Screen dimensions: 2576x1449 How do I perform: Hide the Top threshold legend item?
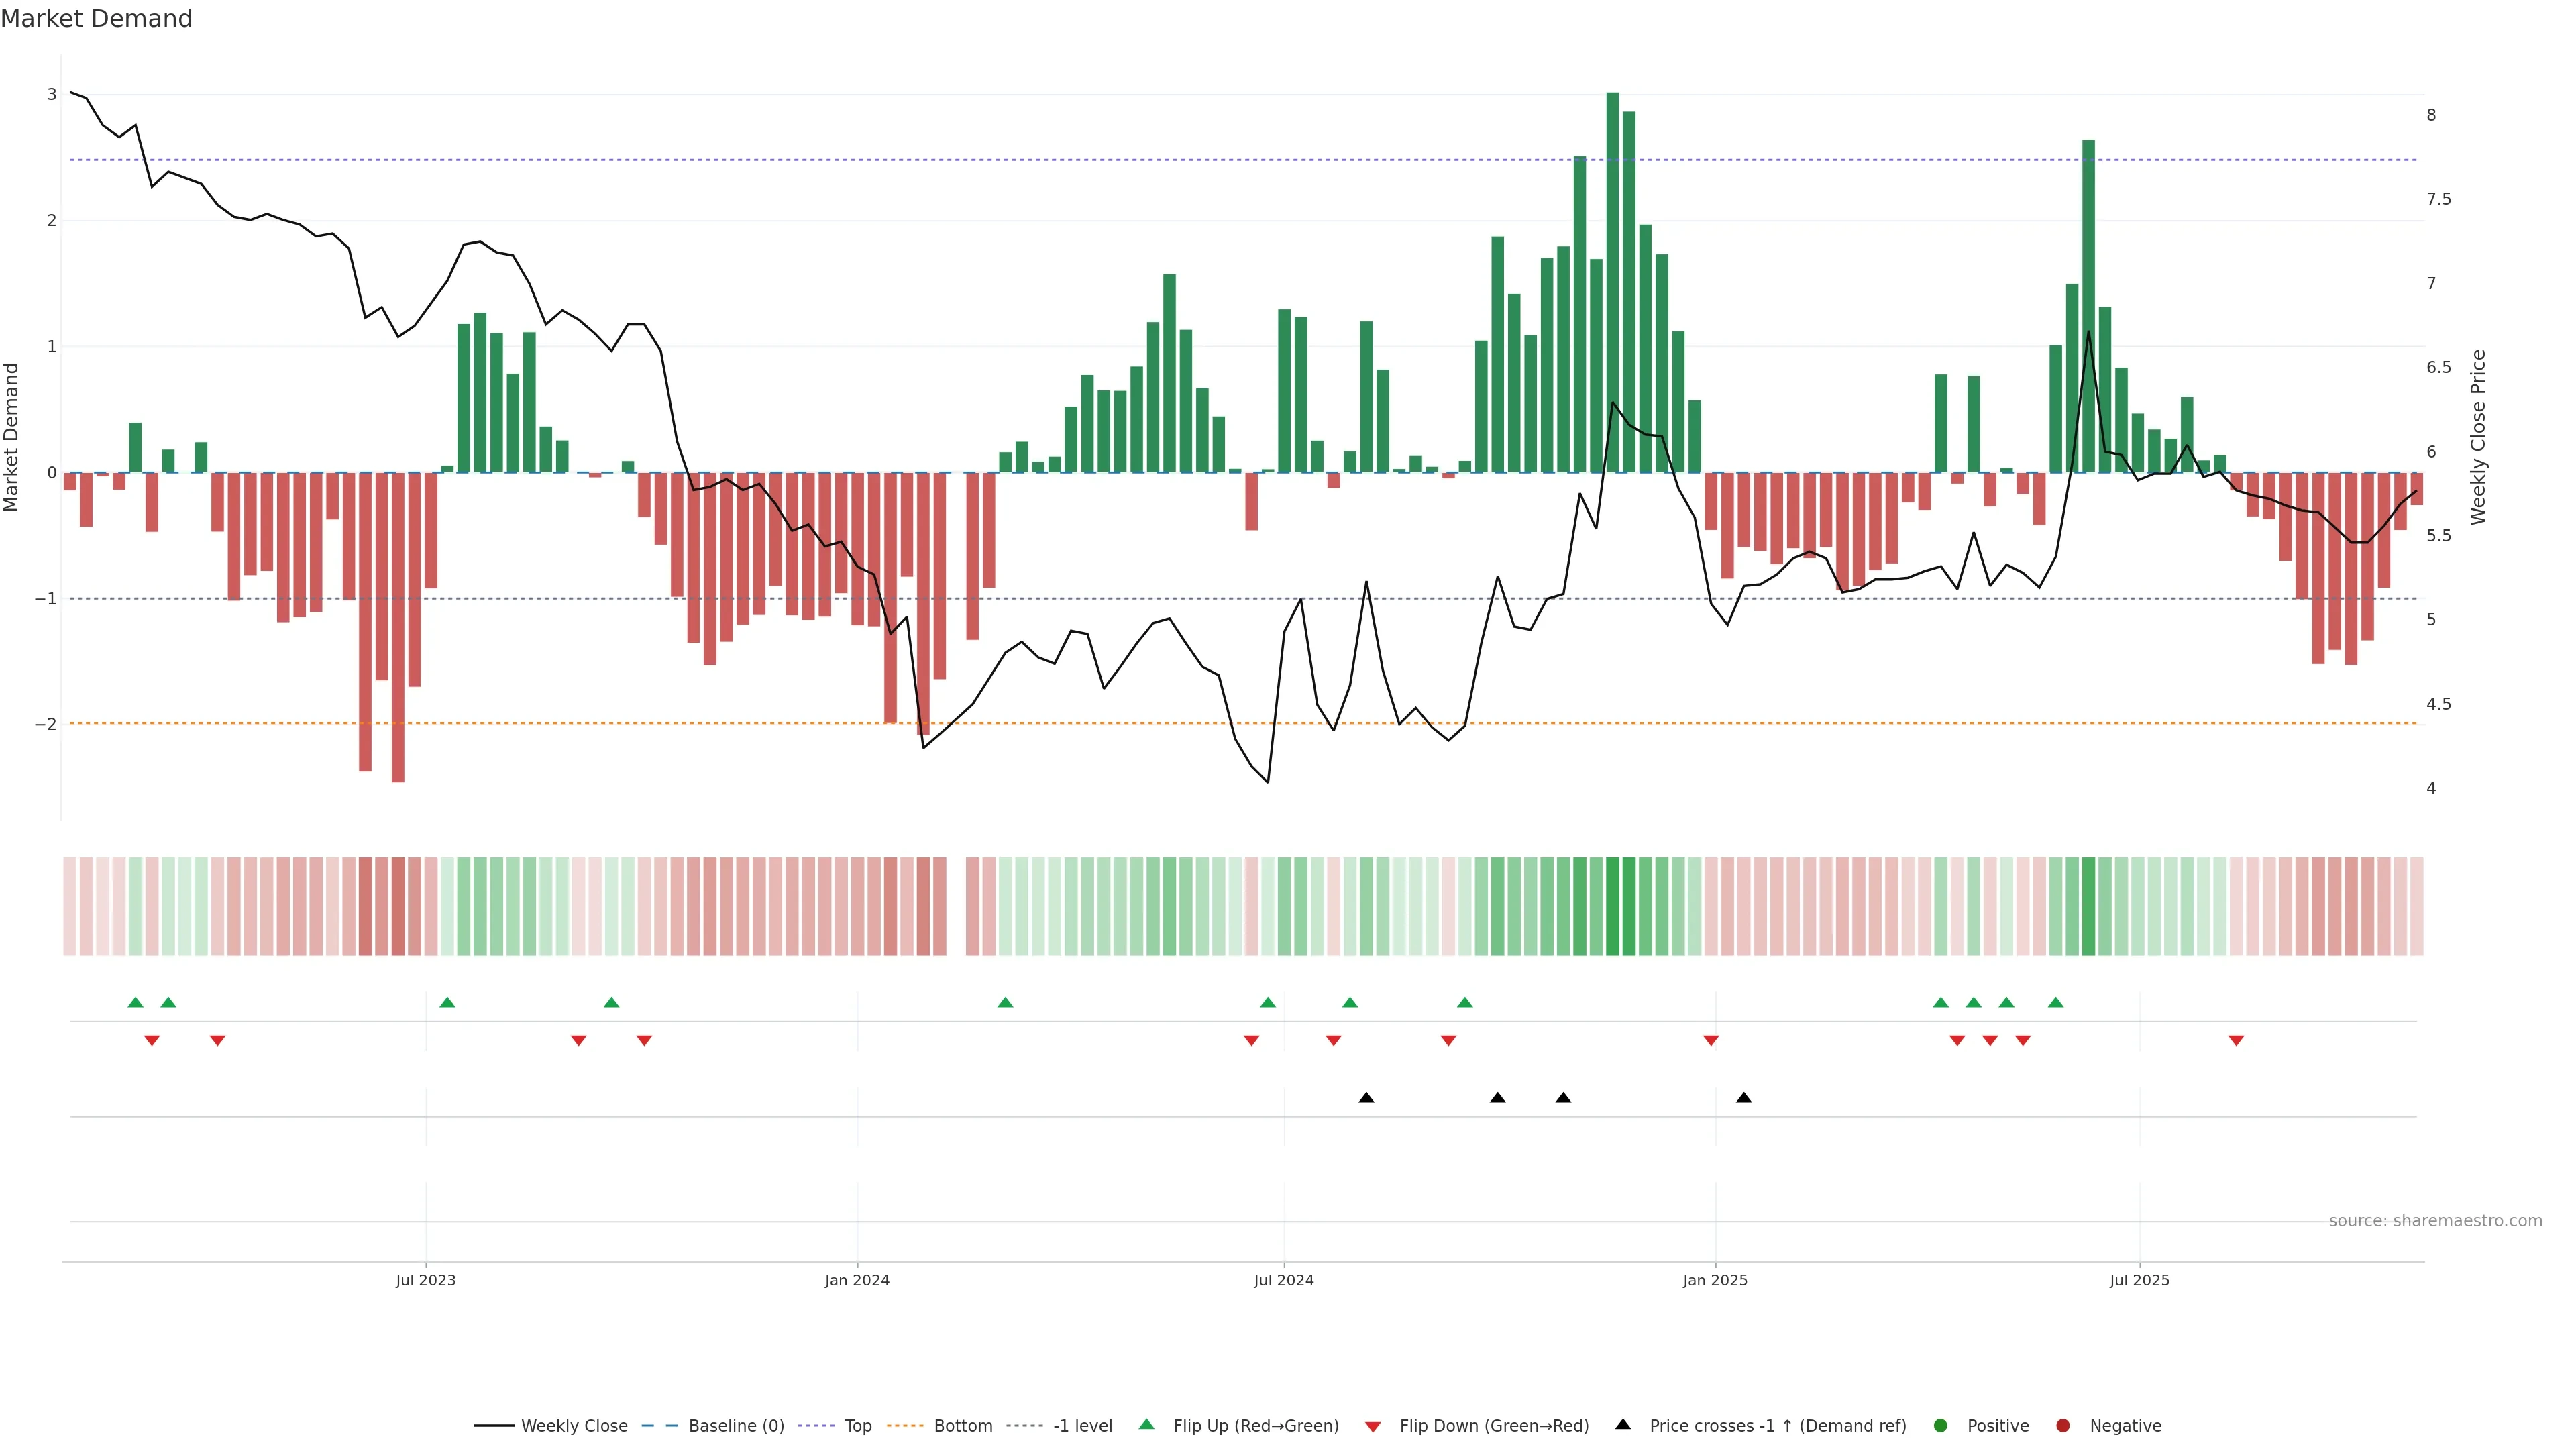coord(857,1426)
